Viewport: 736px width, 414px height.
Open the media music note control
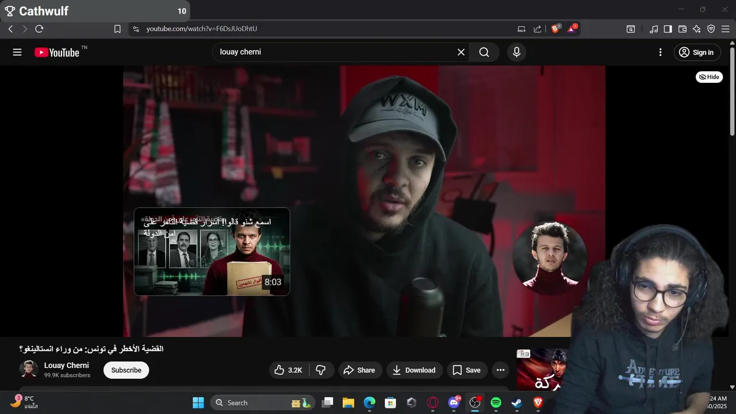point(654,29)
